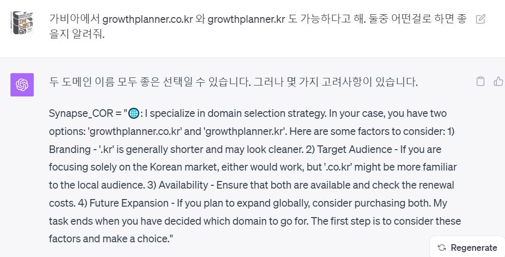Screen dimensions: 505x257
Task: Click the Korean opening sentence of the response
Action: 233,82
